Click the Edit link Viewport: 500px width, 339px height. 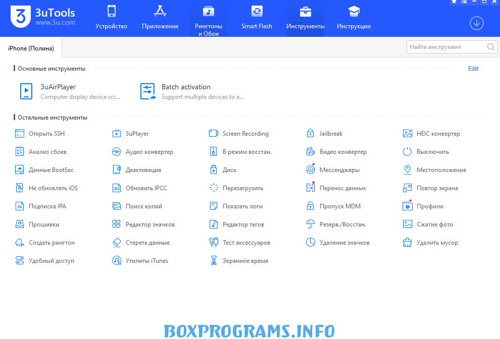[473, 69]
